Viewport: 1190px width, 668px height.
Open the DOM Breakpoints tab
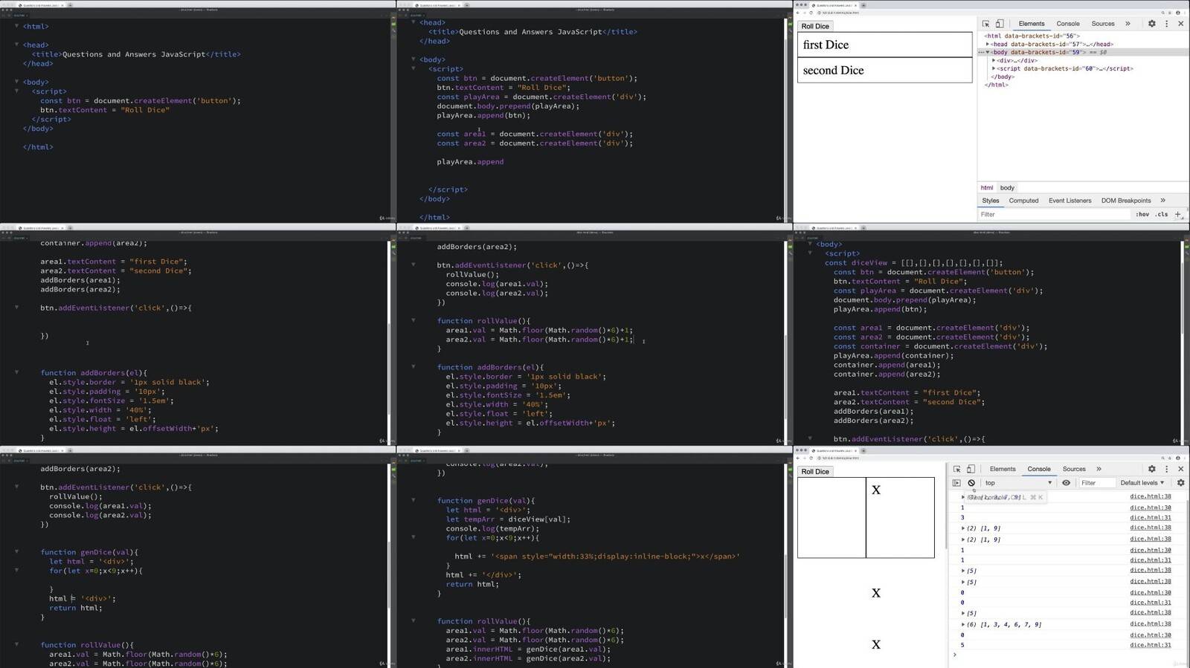point(1125,201)
